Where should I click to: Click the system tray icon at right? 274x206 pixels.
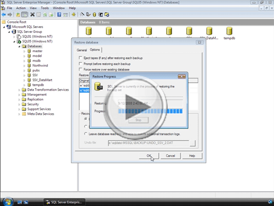(x=270, y=202)
